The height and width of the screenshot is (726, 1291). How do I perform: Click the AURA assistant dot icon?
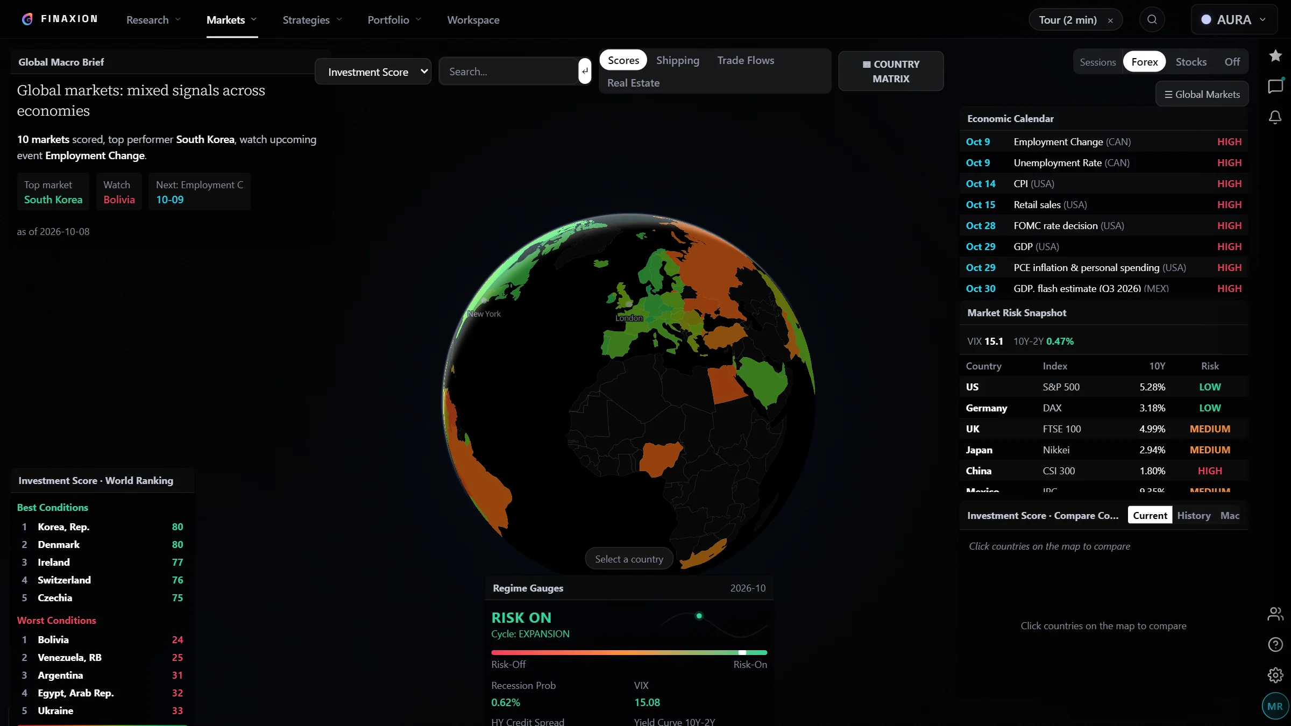coord(1206,19)
